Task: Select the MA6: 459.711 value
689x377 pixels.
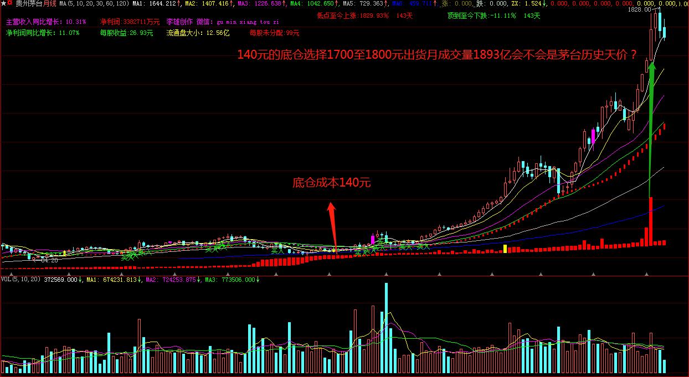Action: coord(413,3)
